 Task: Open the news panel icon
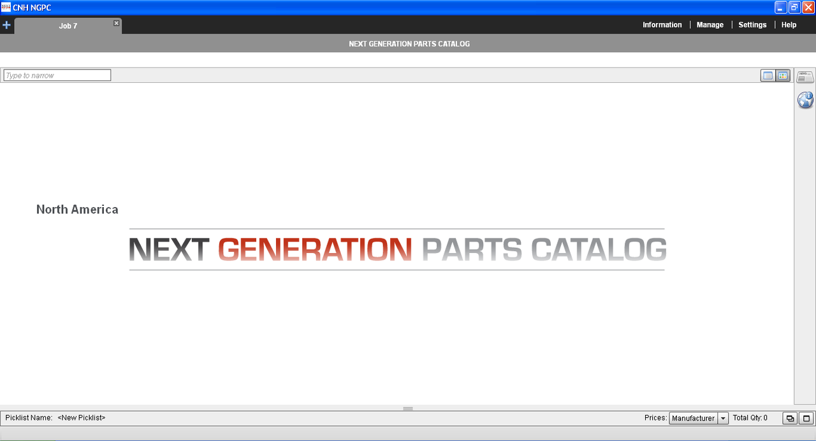805,76
